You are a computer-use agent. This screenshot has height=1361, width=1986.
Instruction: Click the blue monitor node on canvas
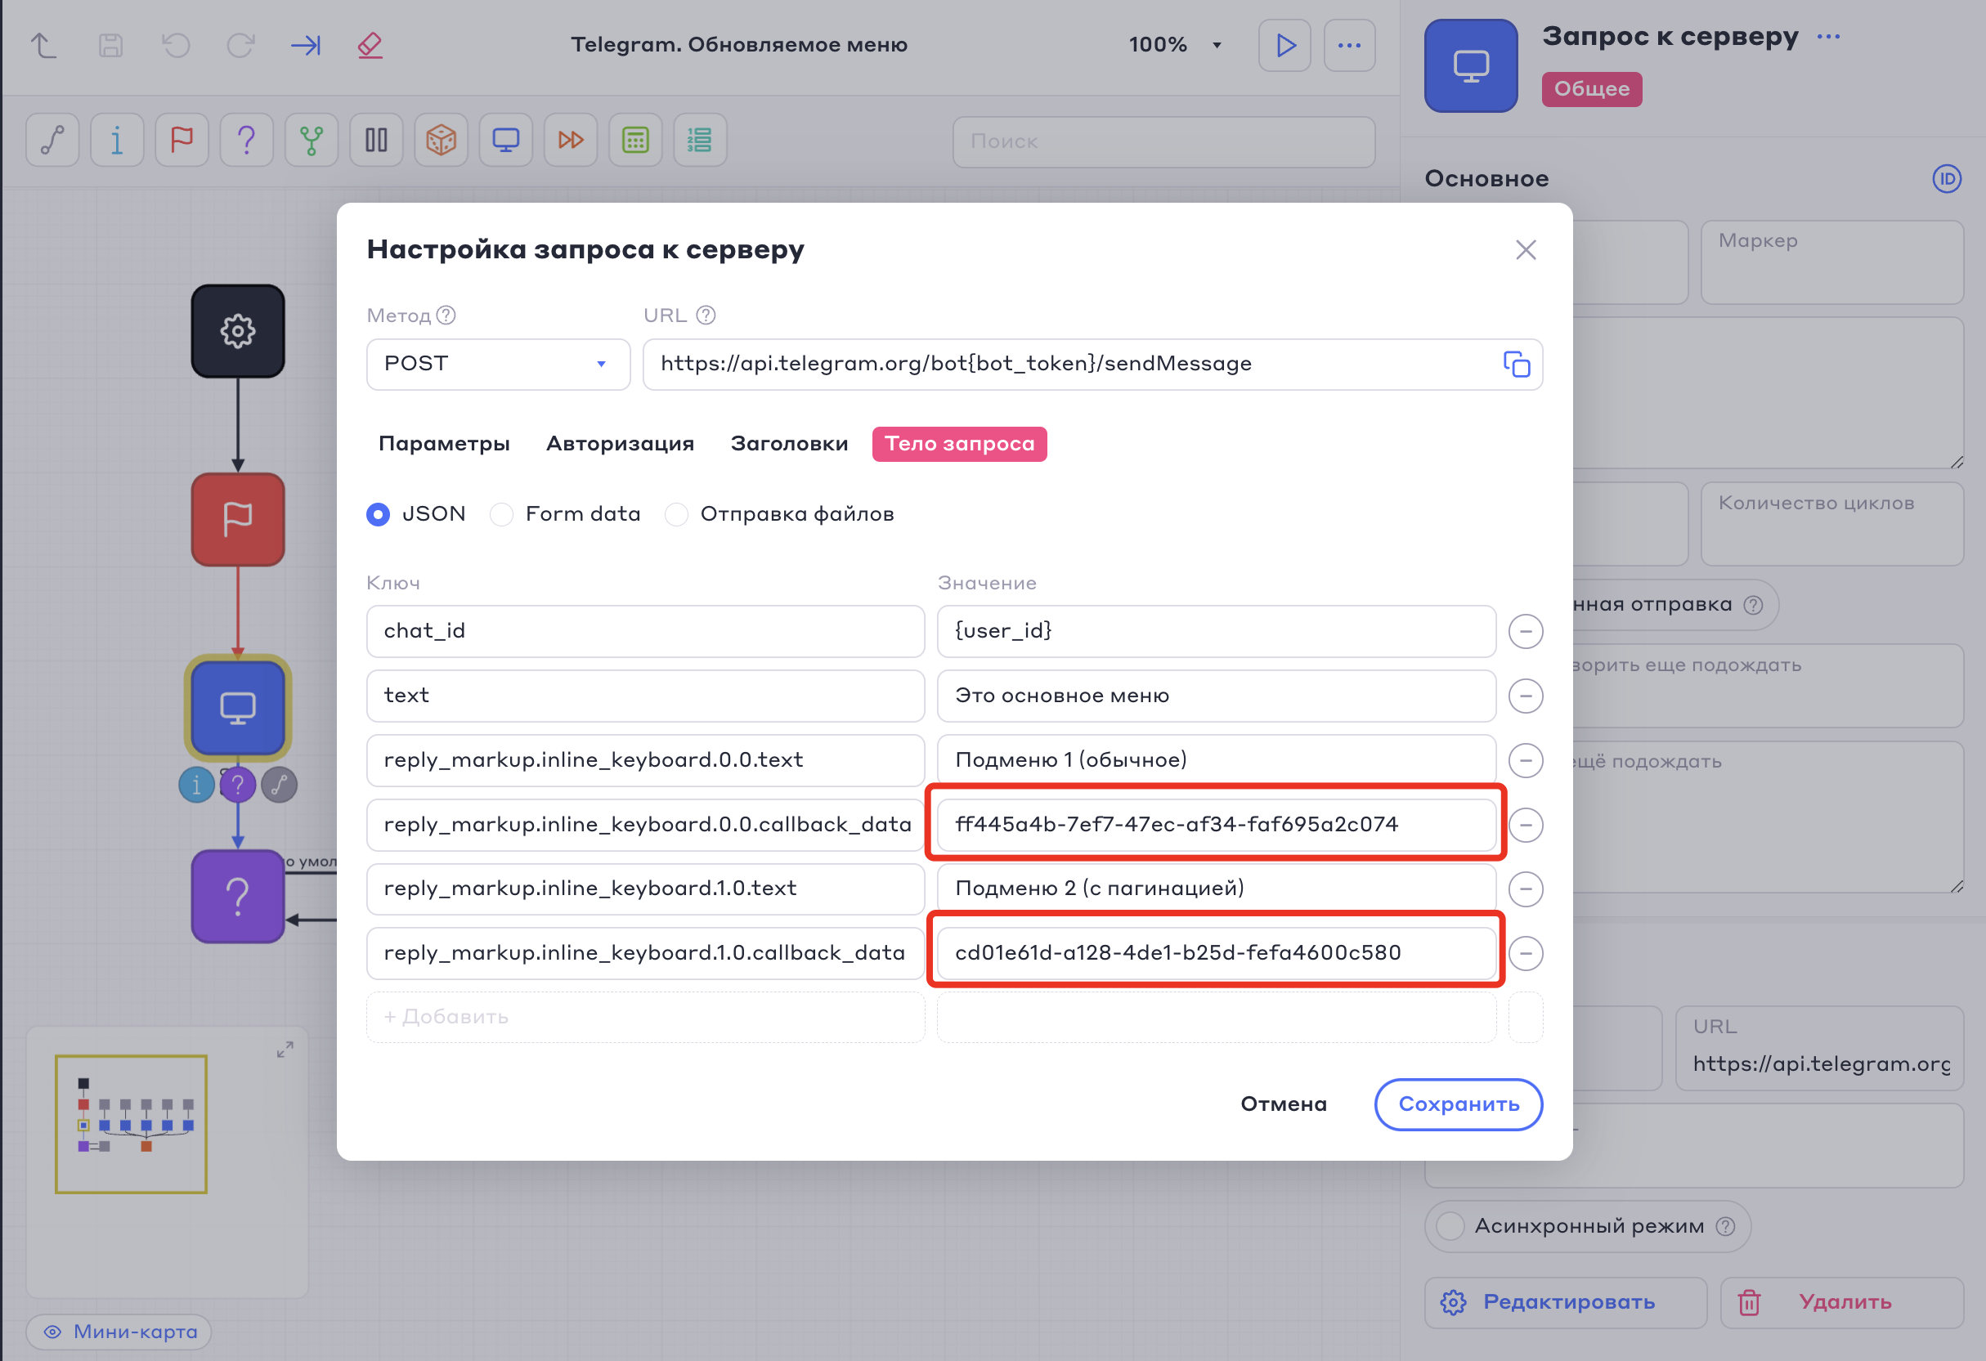click(x=238, y=708)
